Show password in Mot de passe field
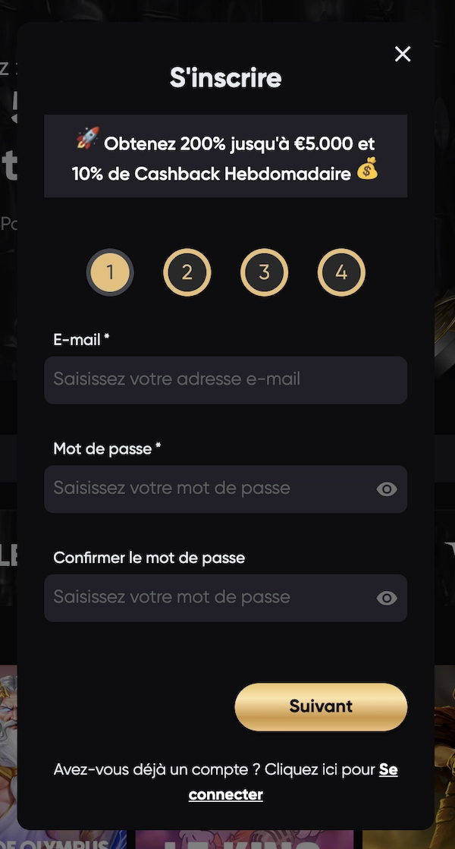The image size is (455, 849). tap(387, 489)
